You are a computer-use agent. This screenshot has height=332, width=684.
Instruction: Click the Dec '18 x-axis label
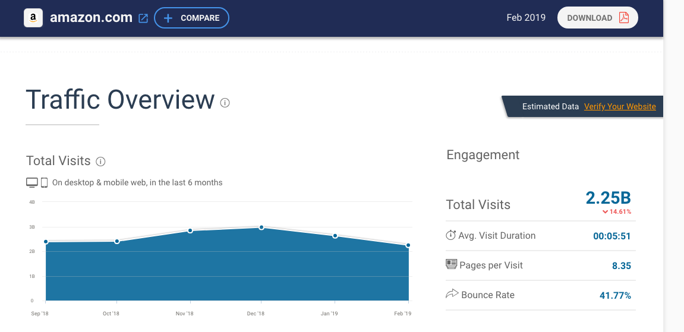click(256, 314)
